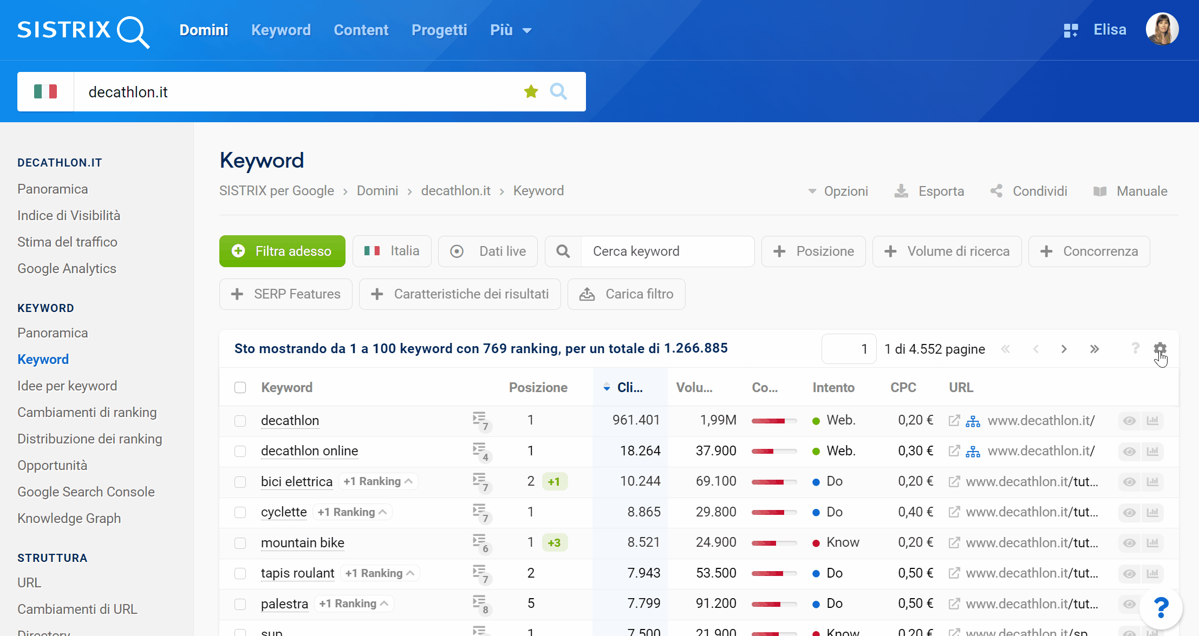Switch to the Content top menu
This screenshot has width=1199, height=636.
[361, 30]
